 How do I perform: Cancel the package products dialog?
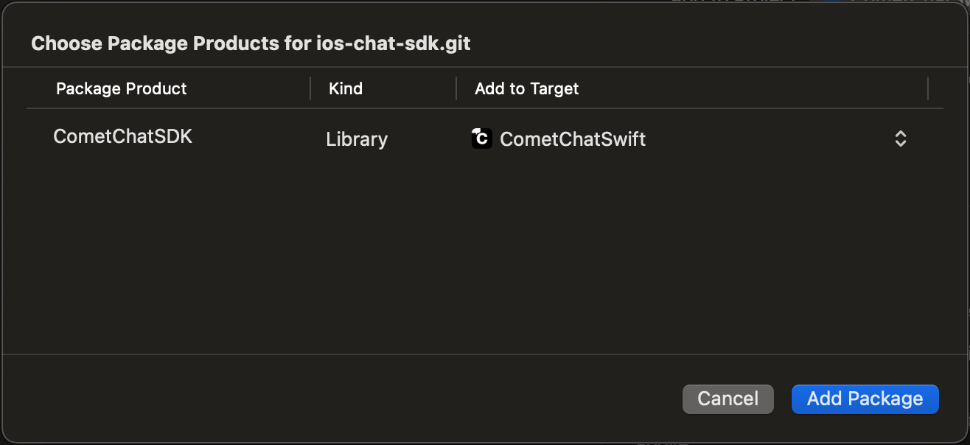(x=727, y=399)
